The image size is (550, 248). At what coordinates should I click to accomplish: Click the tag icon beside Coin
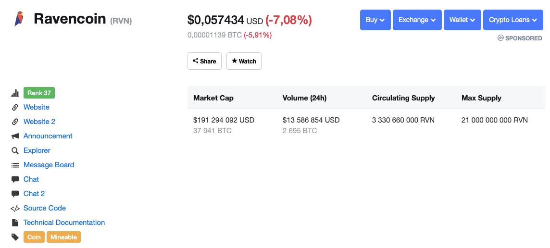point(15,237)
